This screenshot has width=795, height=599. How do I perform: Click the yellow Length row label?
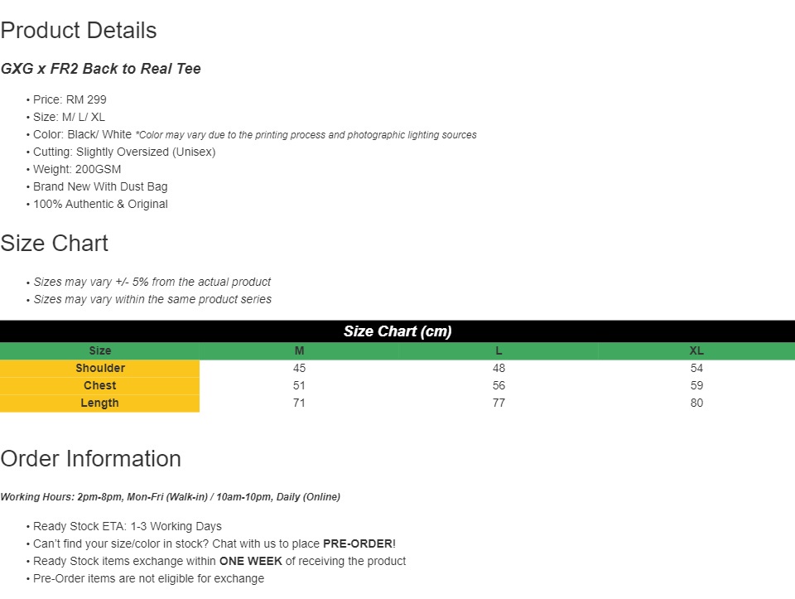point(100,403)
